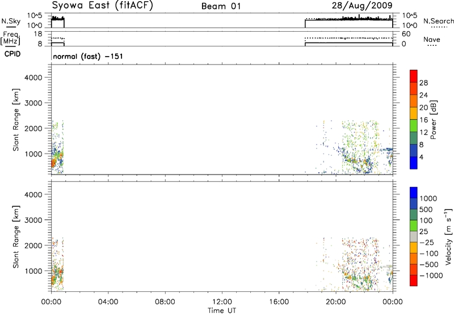Screen dimensions: 454x314
Task: Select the 'Beam 01' heading
Action: coord(221,6)
